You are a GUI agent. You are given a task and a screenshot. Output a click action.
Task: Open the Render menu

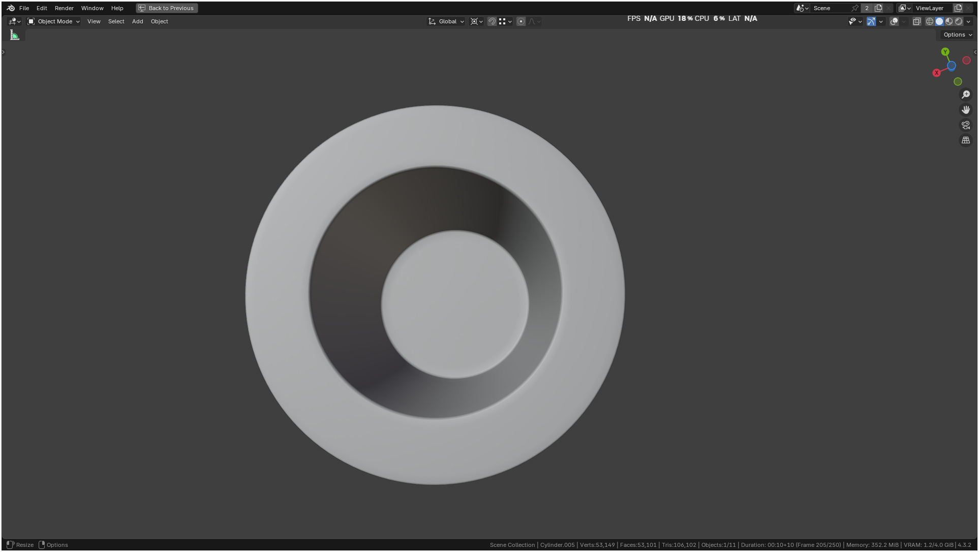click(64, 8)
